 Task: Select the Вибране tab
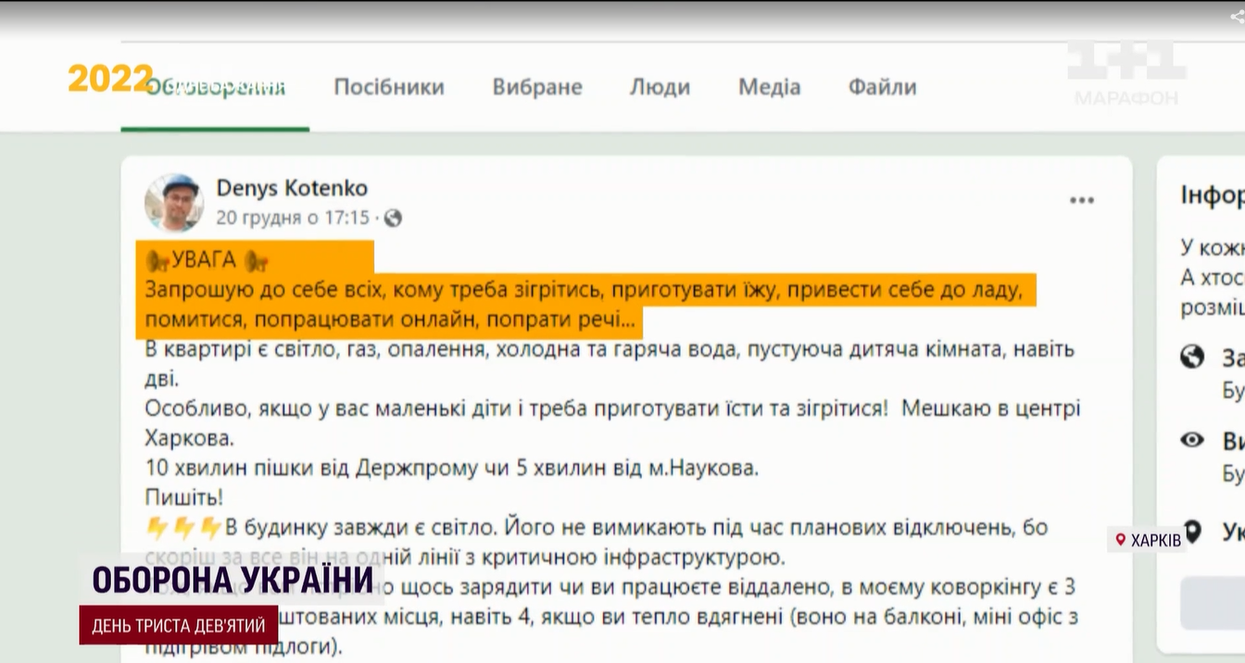(537, 86)
